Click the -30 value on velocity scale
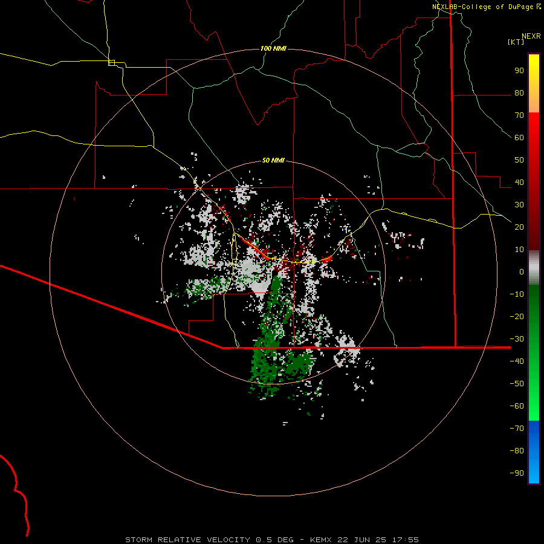The width and height of the screenshot is (544, 544). click(x=517, y=339)
